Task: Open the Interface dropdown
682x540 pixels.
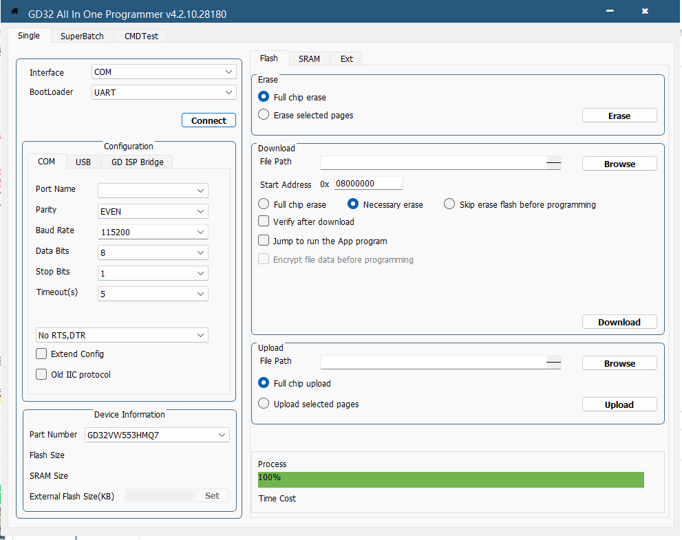Action: point(164,72)
